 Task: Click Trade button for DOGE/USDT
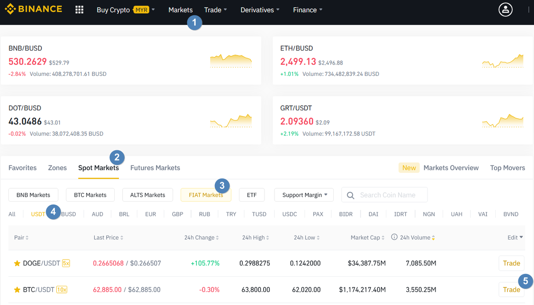click(x=511, y=263)
